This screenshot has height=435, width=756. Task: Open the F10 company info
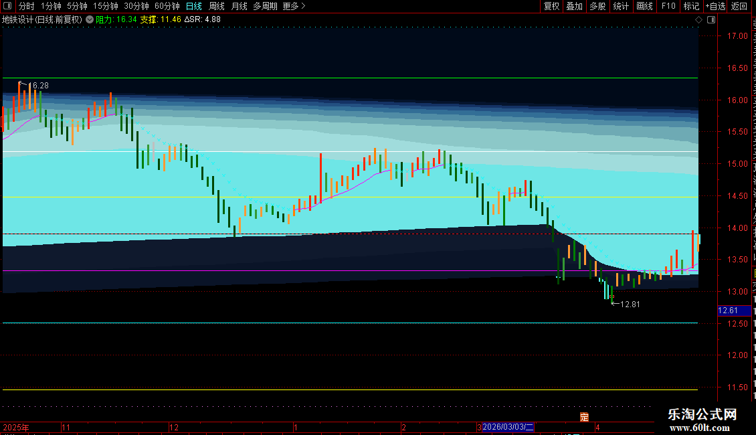click(x=668, y=6)
